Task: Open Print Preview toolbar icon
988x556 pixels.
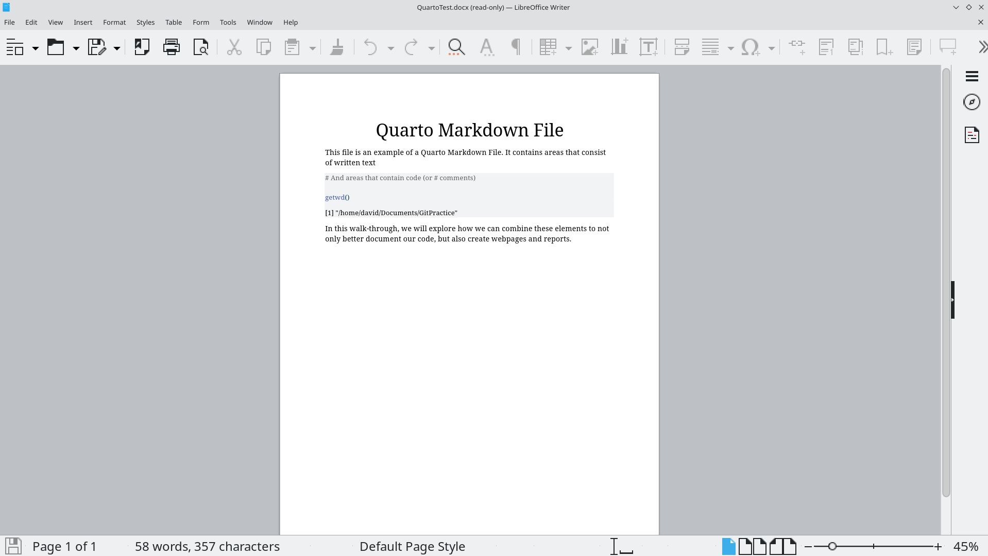Action: coord(200,47)
